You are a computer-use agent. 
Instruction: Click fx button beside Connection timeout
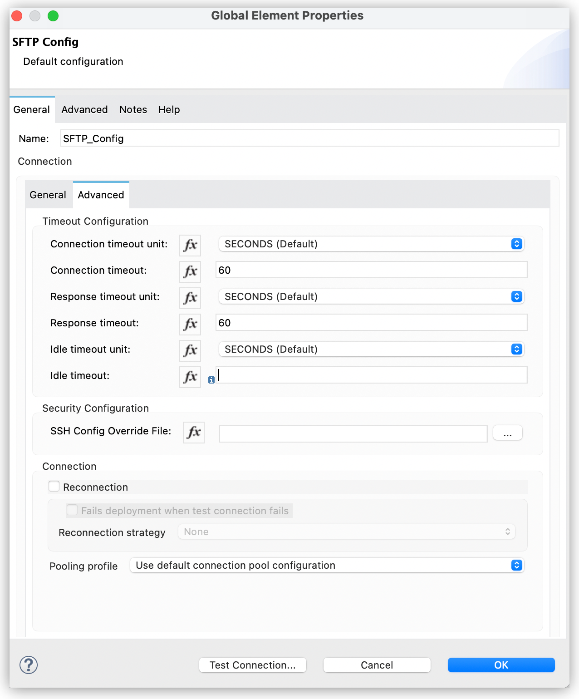190,271
